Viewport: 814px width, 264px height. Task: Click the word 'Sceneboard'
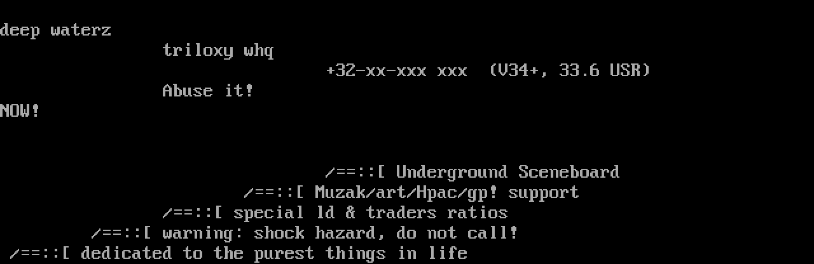coord(569,172)
